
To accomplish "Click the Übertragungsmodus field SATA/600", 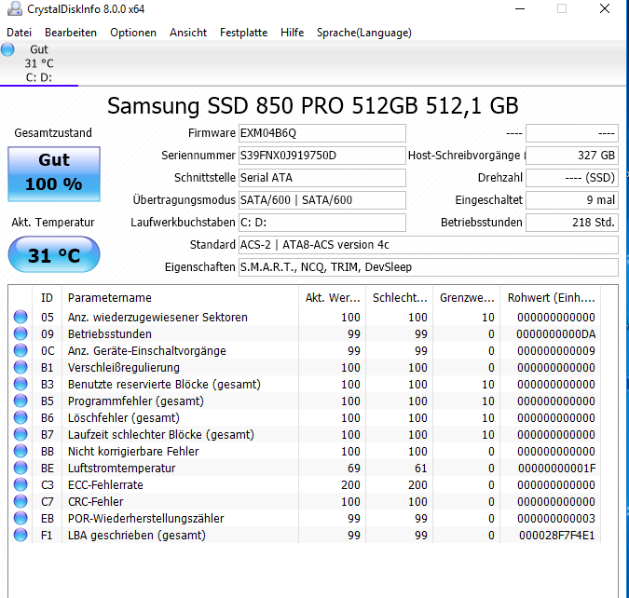I will (x=322, y=200).
